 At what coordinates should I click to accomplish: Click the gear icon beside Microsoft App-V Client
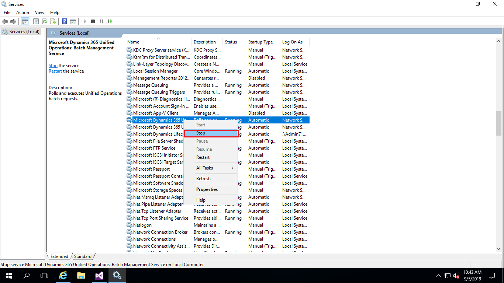(x=129, y=113)
